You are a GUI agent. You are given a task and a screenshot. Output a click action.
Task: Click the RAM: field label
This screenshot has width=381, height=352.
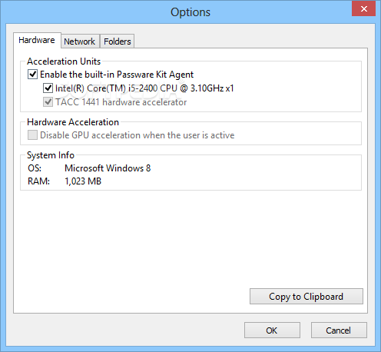(x=38, y=181)
